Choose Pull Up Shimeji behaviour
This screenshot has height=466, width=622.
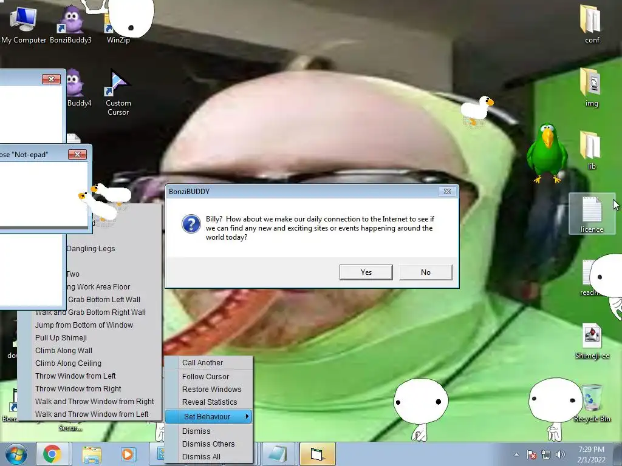pos(61,337)
